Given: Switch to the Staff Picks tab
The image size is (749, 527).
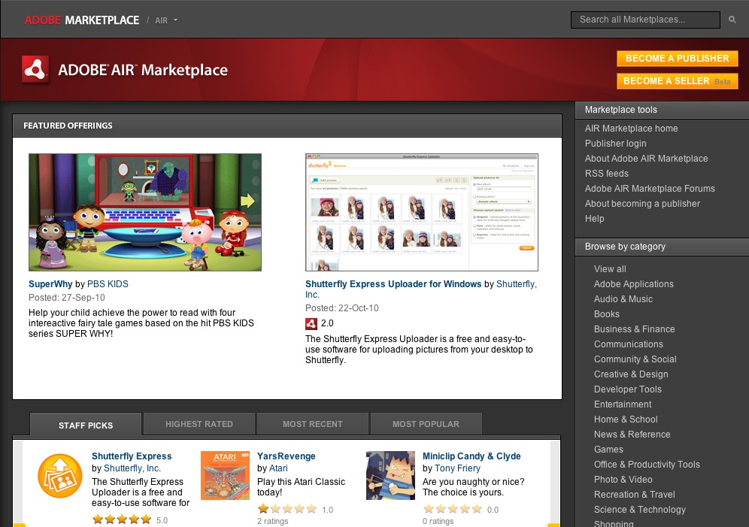Looking at the screenshot, I should tap(86, 425).
